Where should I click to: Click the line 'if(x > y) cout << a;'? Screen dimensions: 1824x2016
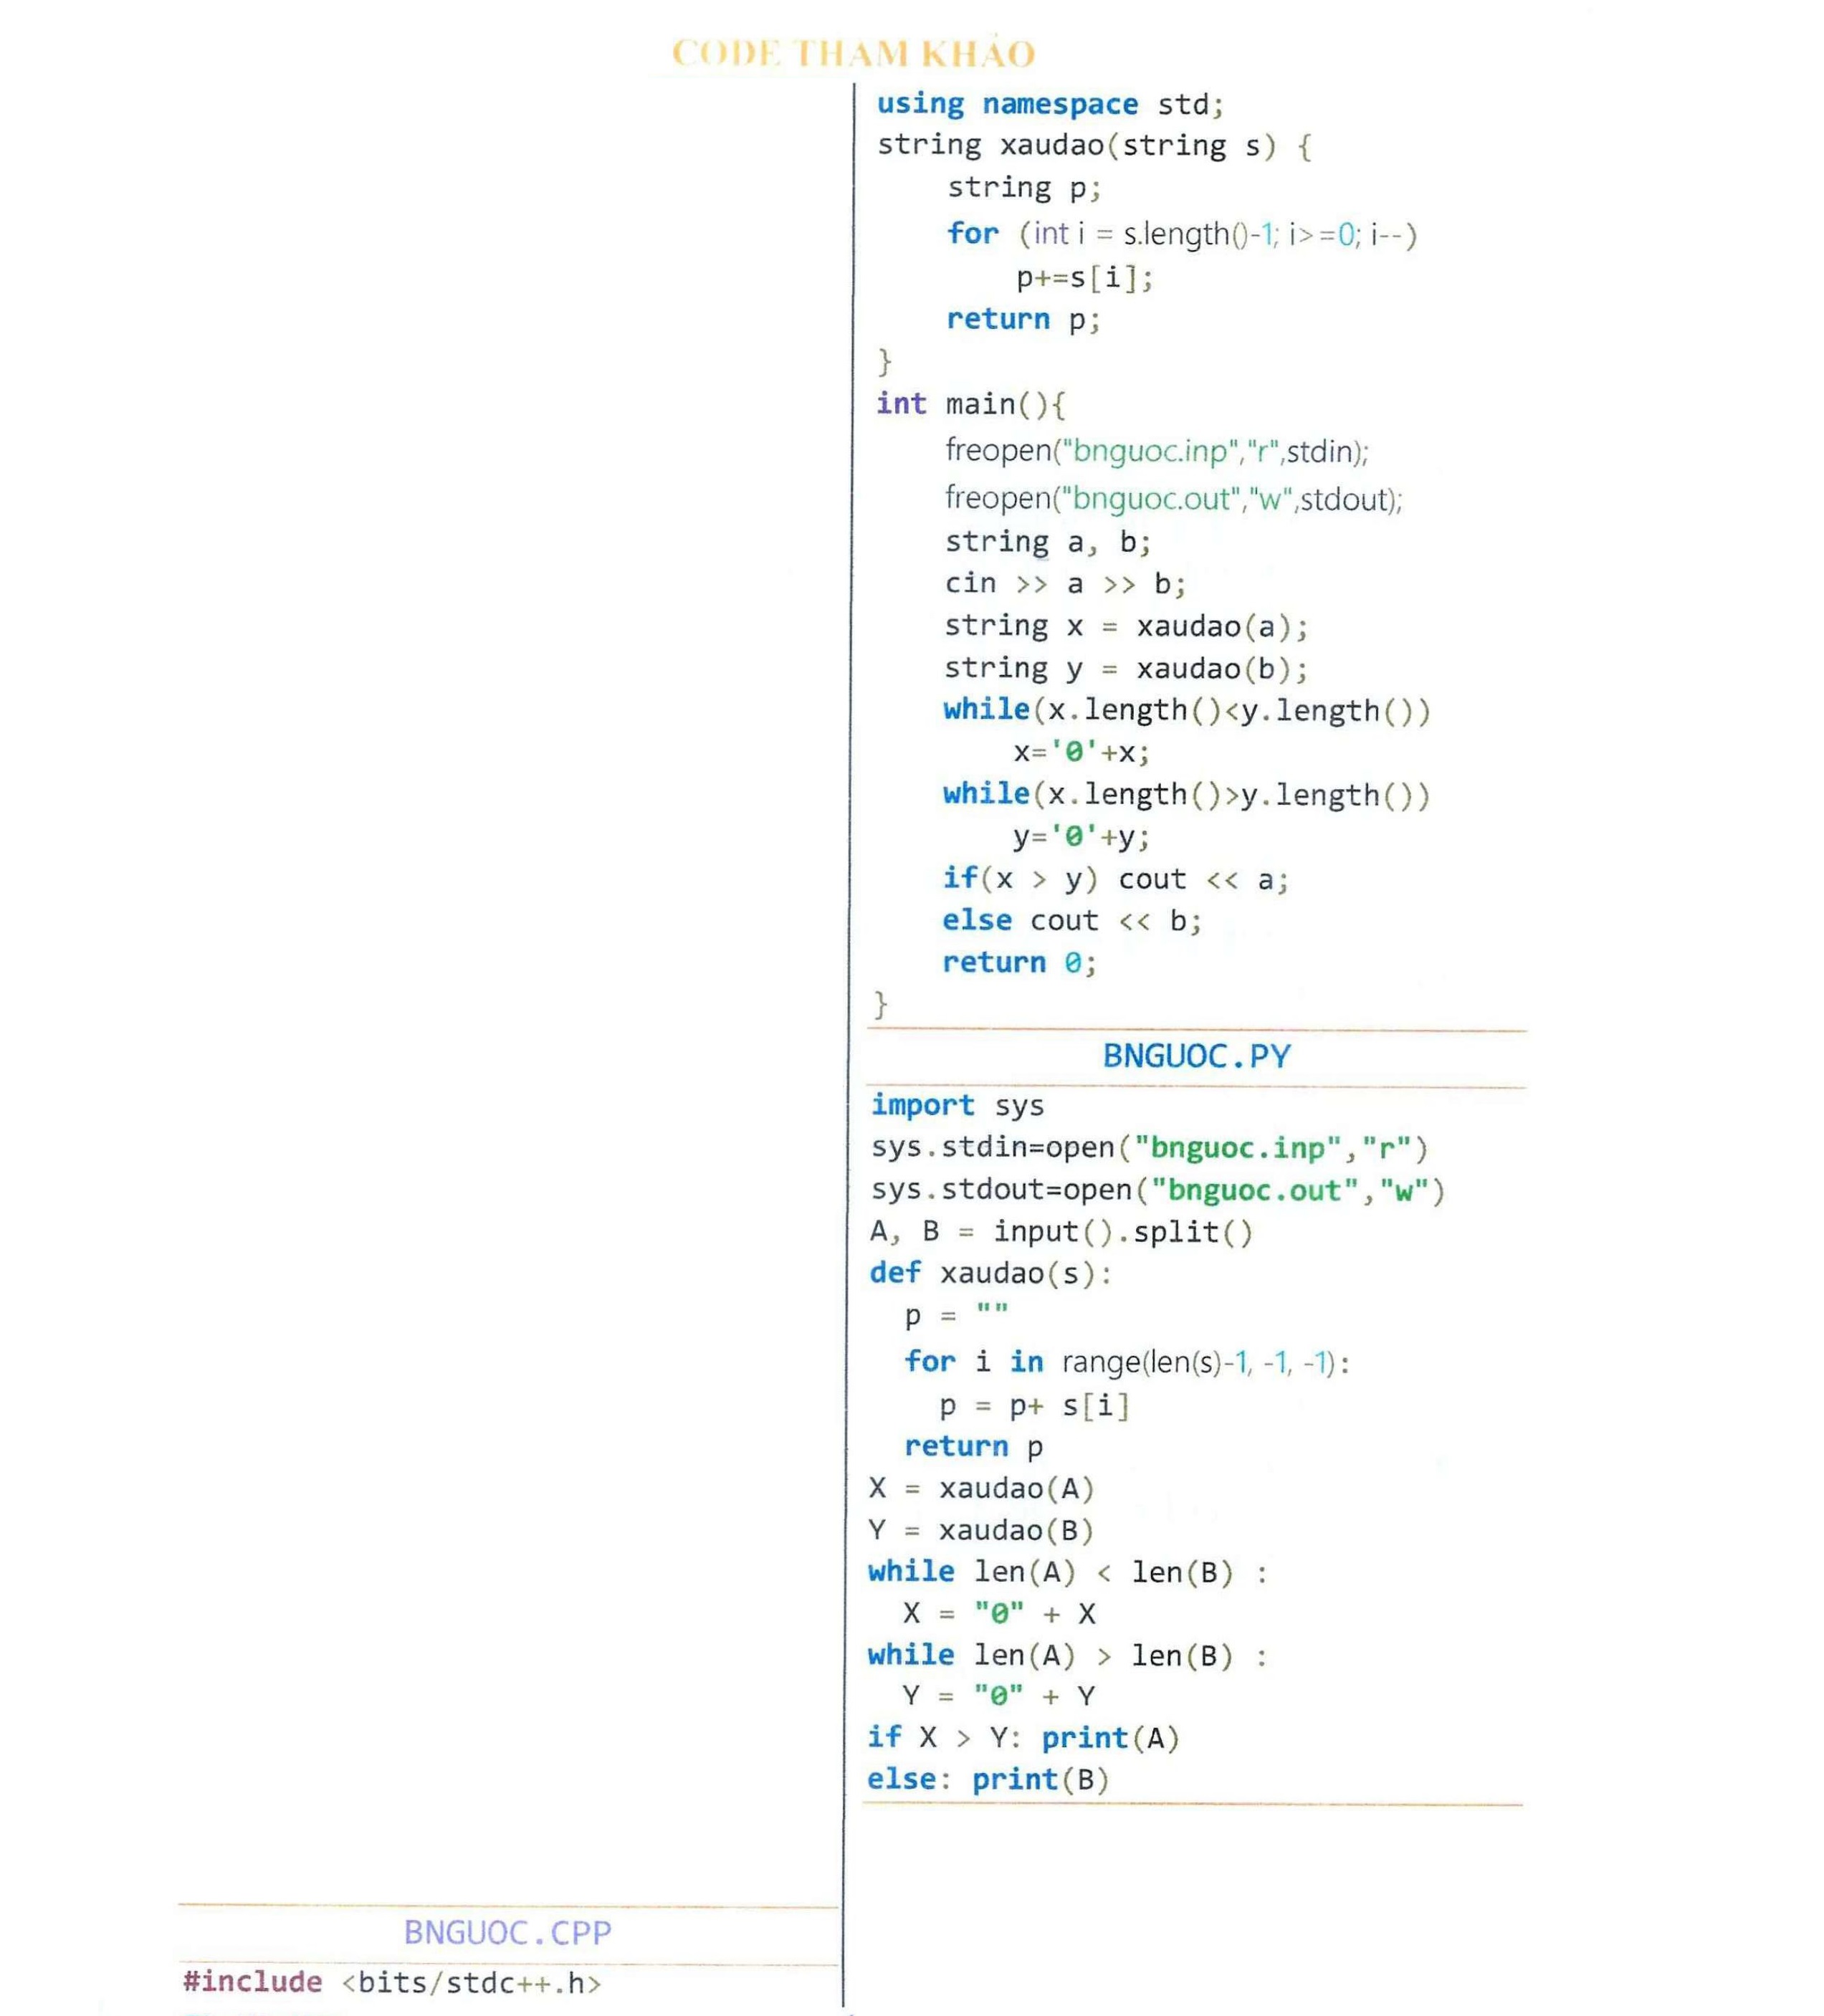1116,879
